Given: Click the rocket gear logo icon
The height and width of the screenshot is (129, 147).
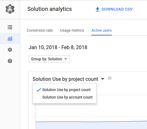Looking at the screenshot, I should (10, 9).
